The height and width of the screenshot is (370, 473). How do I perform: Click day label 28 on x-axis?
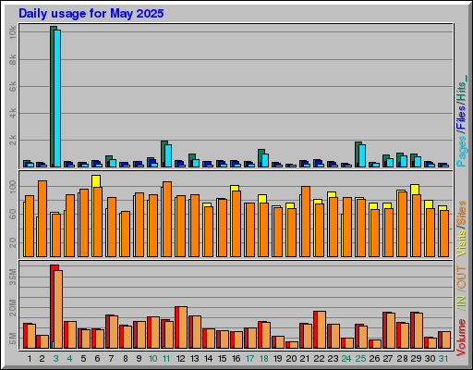(402, 359)
